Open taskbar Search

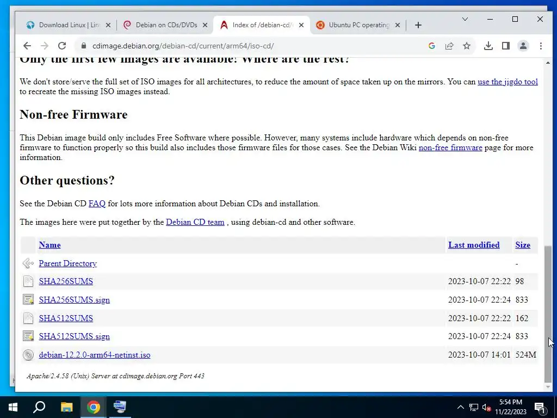39,407
